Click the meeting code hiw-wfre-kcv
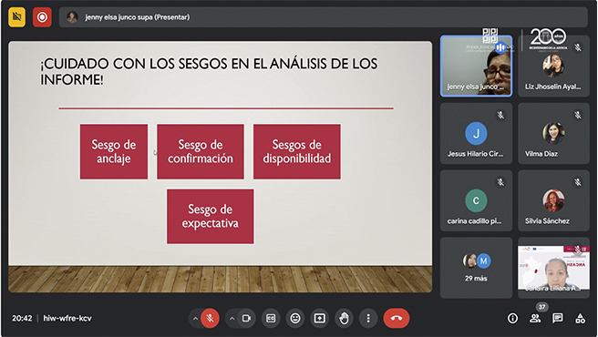This screenshot has height=337, width=598. 67,318
